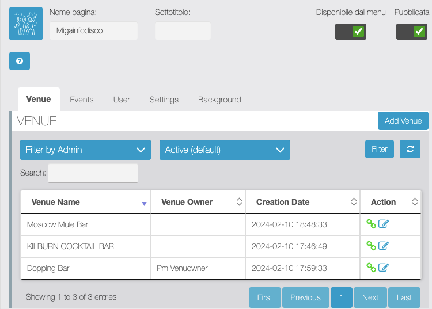Screen dimensions: 432x309
Task: Open the help question mark icon
Action: click(20, 61)
